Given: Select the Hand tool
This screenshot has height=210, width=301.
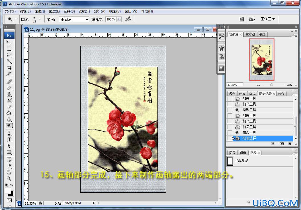Looking at the screenshot, I should click(9, 172).
